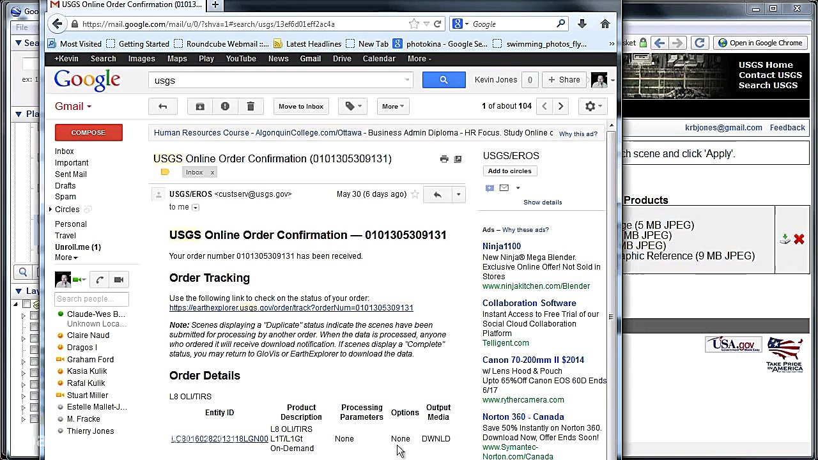
Task: Click the Share button
Action: 564,80
